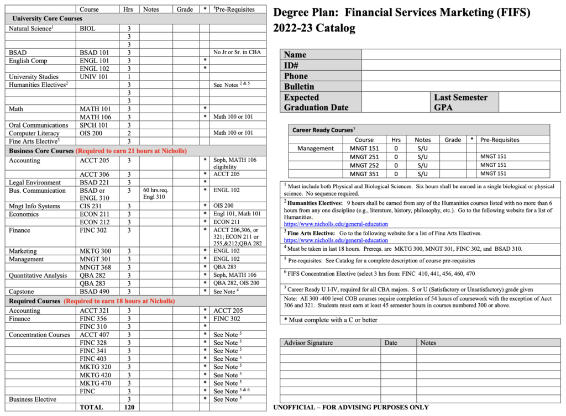Click the empty ID# field
566x416 pixels.
pyautogui.click(x=461, y=65)
